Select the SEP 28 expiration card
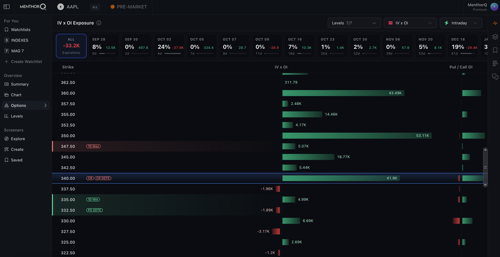The height and width of the screenshot is (257, 500). (x=104, y=46)
